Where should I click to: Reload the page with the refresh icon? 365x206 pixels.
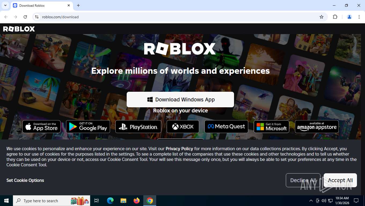coord(25,17)
